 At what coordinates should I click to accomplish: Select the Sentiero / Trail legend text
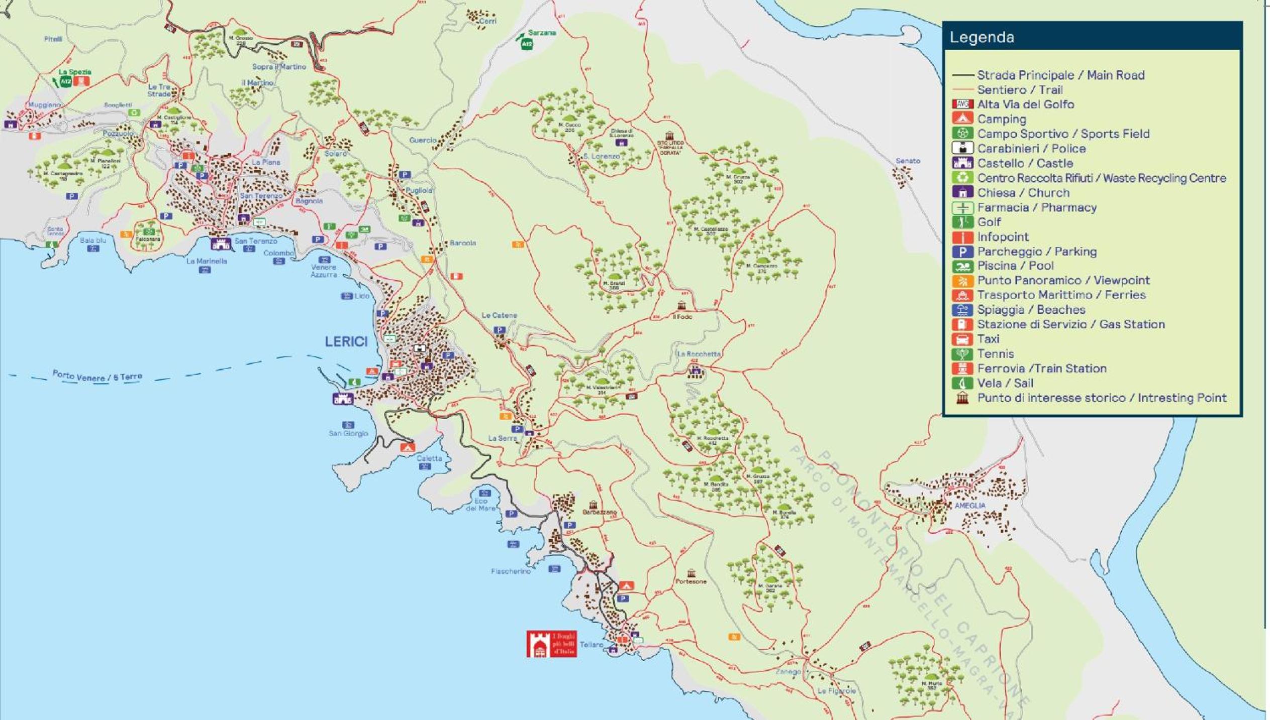[1020, 90]
